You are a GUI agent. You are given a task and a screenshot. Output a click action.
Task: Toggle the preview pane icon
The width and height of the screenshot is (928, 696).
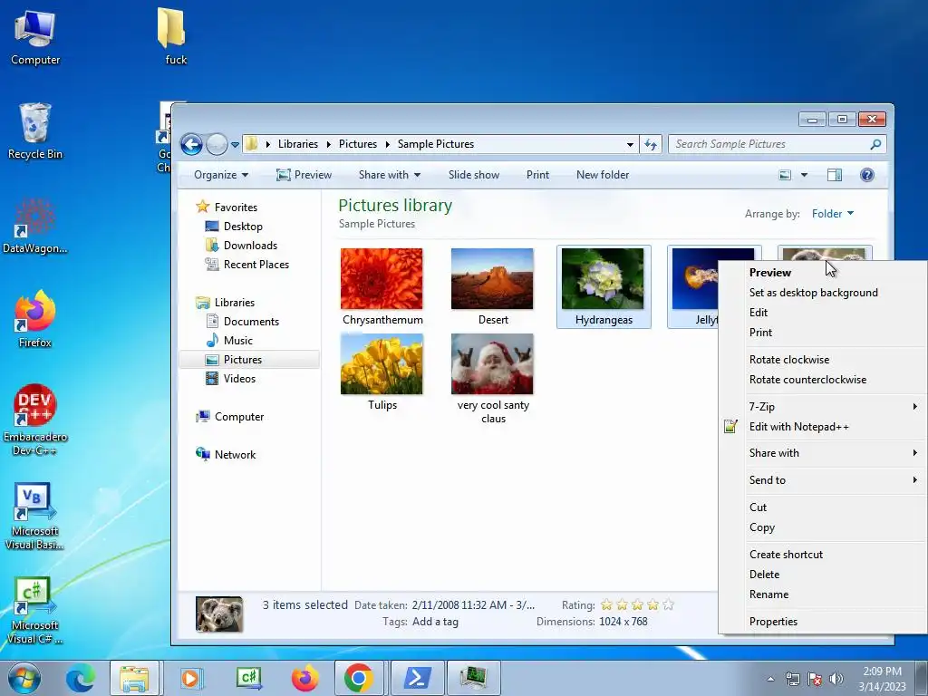pyautogui.click(x=835, y=175)
